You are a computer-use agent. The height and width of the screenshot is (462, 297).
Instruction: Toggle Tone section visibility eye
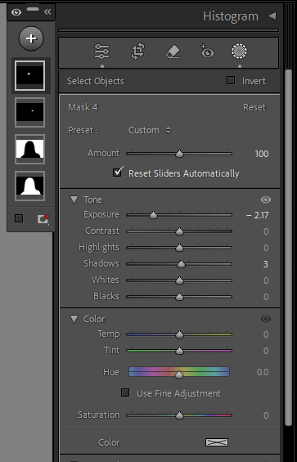point(266,200)
